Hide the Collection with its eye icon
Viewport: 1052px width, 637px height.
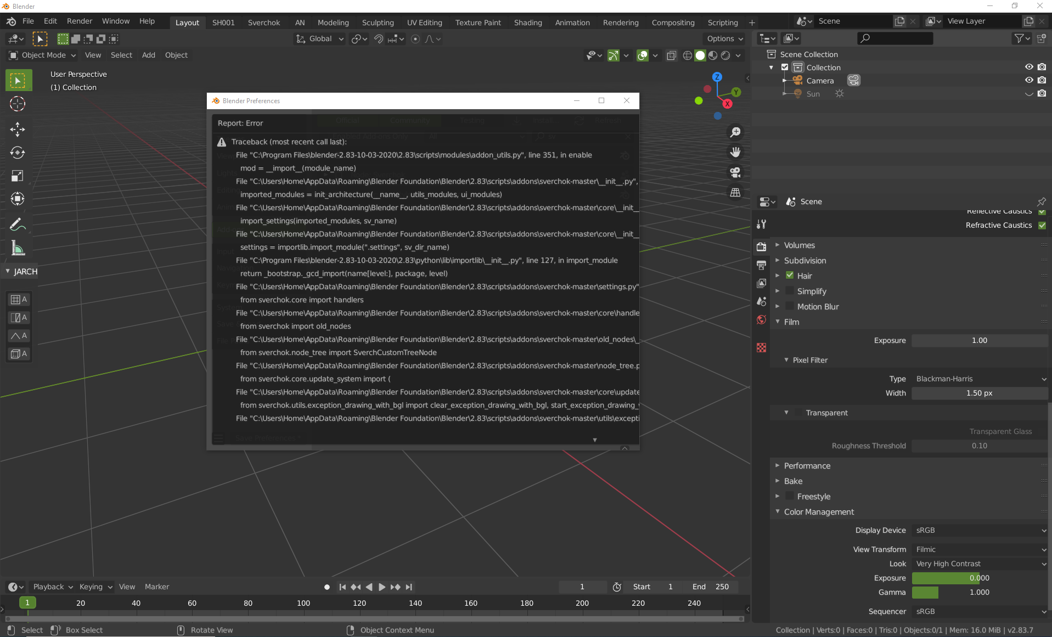click(x=1029, y=67)
